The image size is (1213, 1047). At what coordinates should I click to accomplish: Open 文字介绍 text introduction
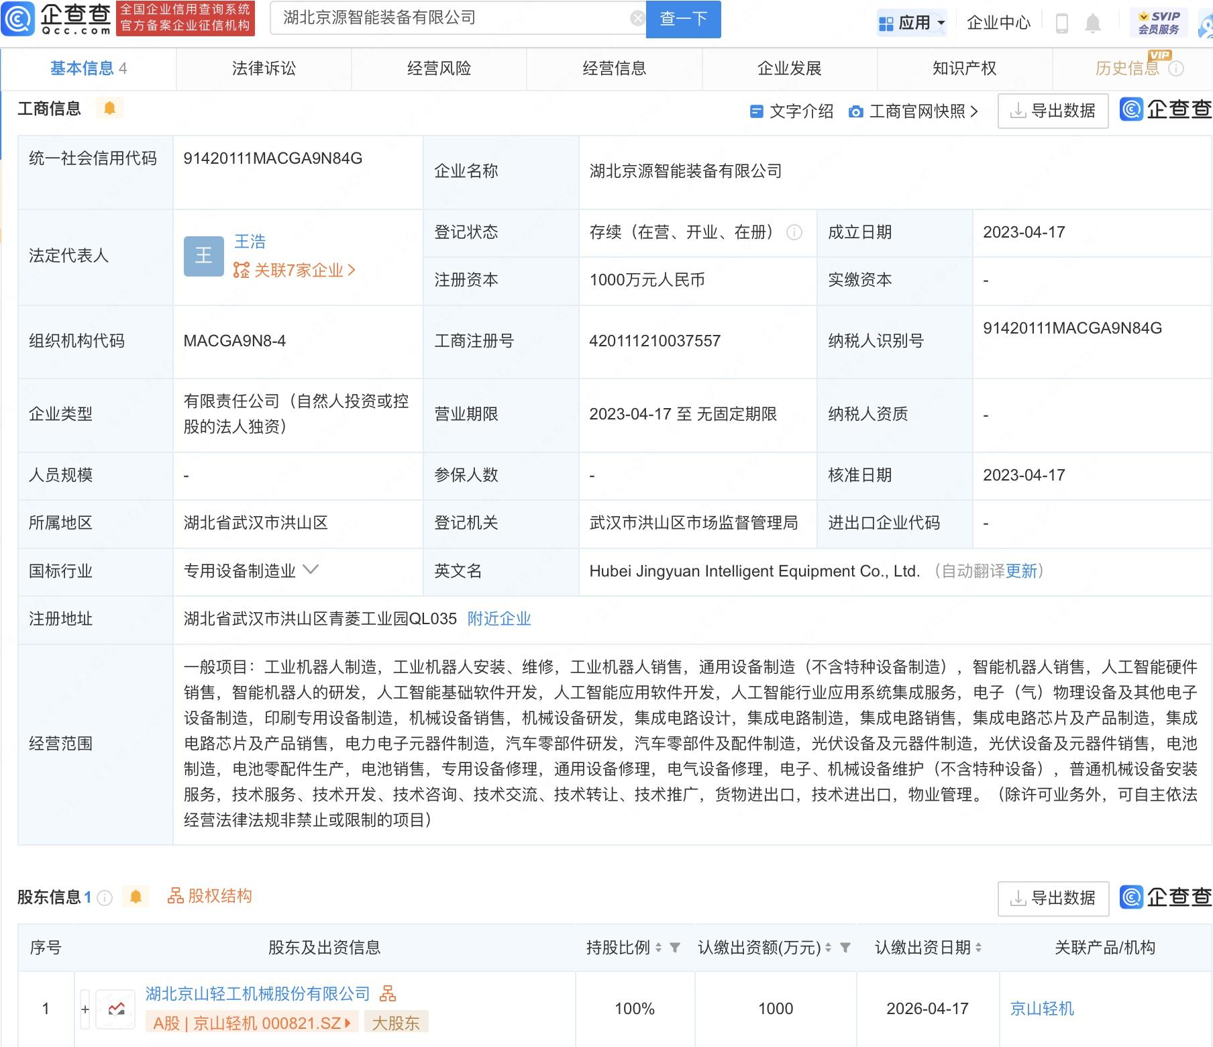[792, 111]
